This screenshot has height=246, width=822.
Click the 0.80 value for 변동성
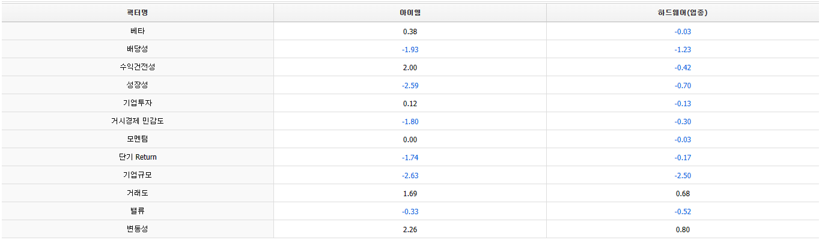683,229
